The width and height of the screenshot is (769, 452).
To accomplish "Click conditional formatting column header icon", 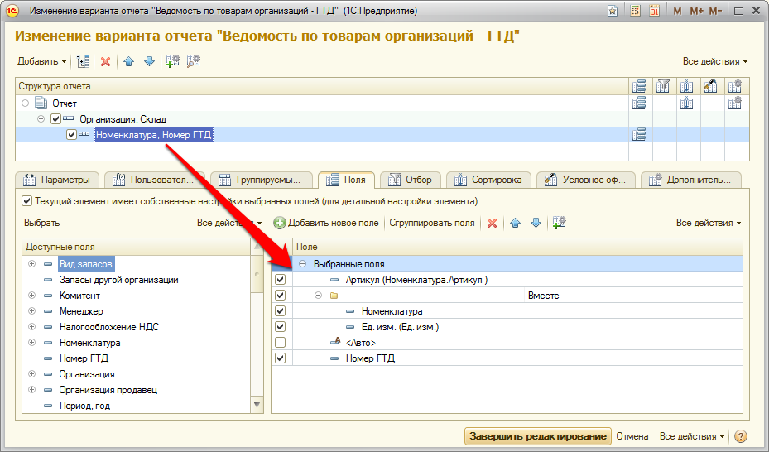I will (710, 86).
